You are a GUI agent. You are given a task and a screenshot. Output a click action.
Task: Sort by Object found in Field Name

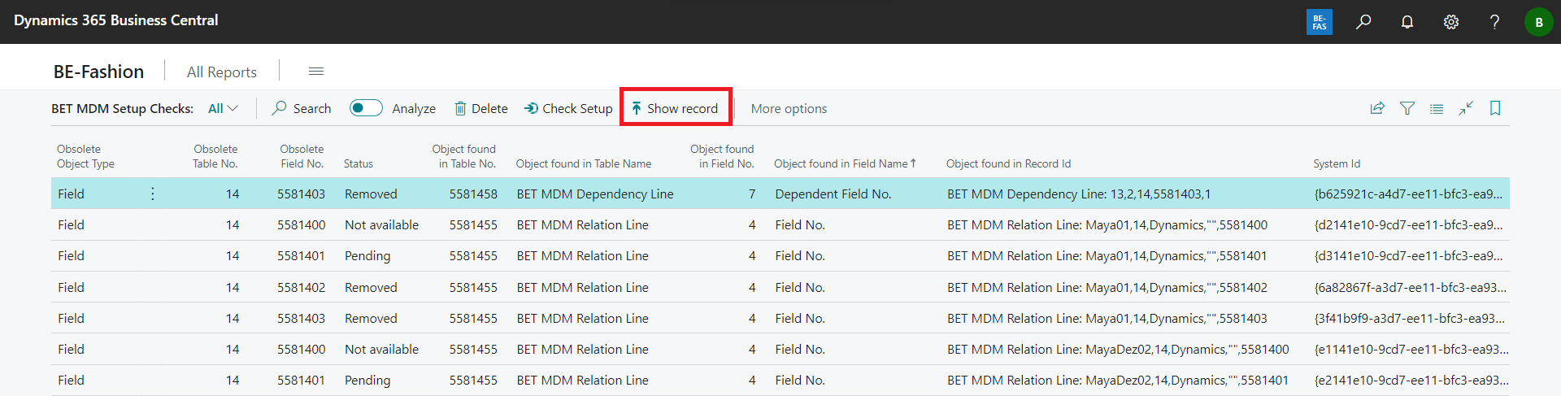click(x=845, y=163)
